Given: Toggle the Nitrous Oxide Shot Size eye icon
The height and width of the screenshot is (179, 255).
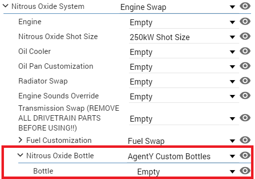Looking at the screenshot, I should point(245,36).
